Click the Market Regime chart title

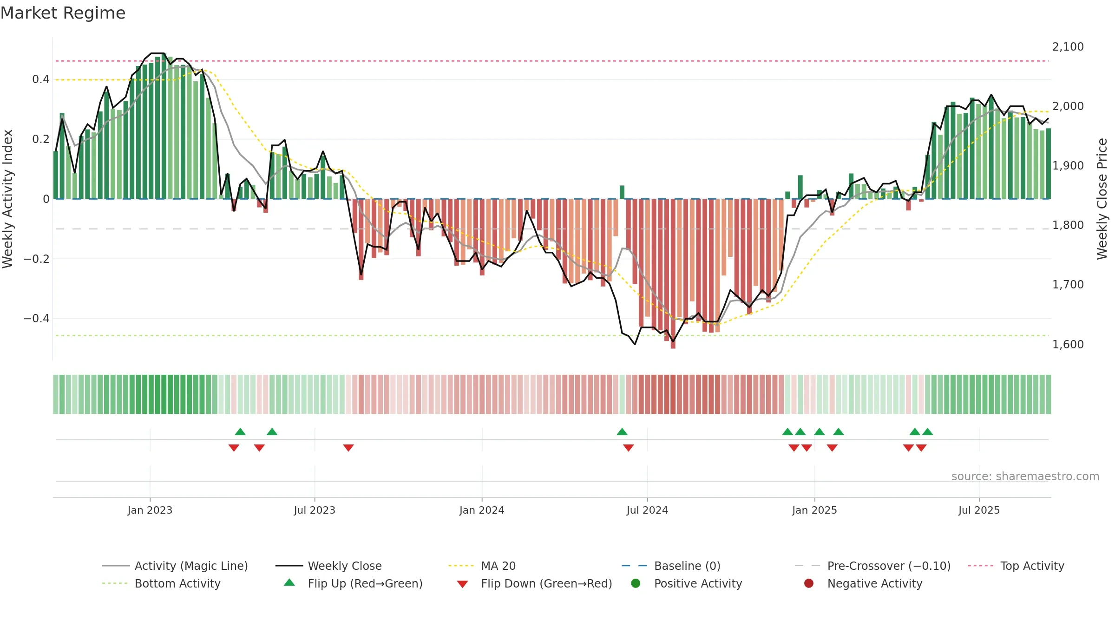tap(63, 13)
